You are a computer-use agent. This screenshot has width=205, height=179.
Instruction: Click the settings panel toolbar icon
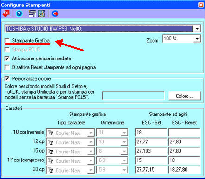pyautogui.click(x=42, y=13)
